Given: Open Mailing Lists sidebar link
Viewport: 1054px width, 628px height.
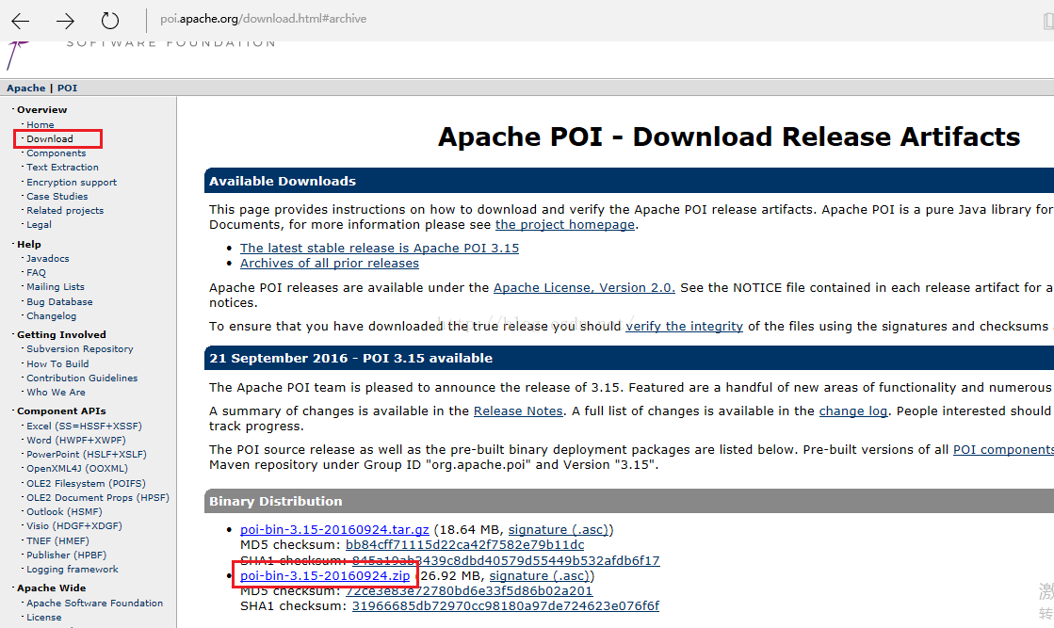Looking at the screenshot, I should 56,287.
